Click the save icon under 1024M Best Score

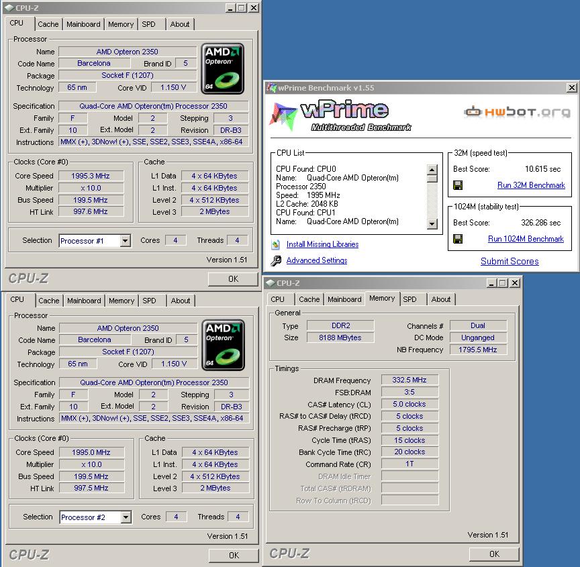[458, 239]
